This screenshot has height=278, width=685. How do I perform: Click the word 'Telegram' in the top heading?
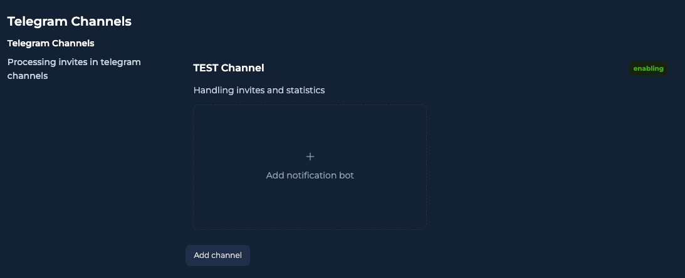(x=38, y=21)
